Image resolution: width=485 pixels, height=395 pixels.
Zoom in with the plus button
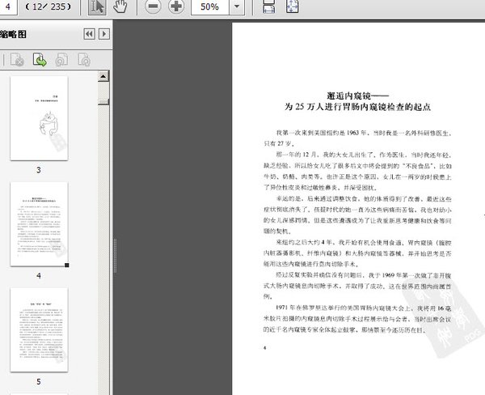click(176, 6)
